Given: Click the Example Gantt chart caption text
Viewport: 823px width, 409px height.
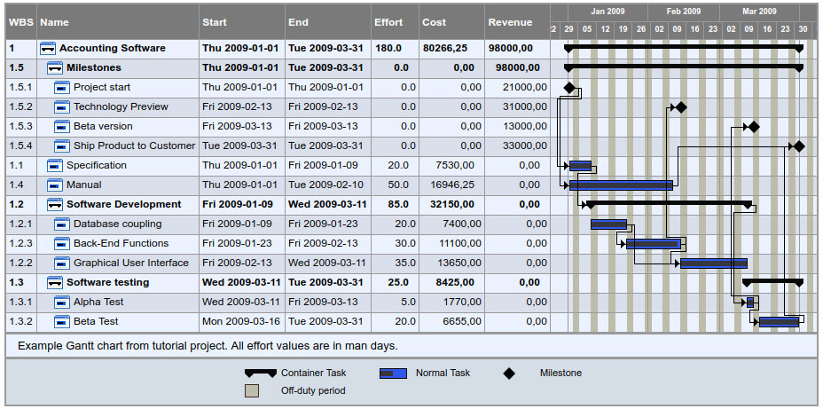Looking at the screenshot, I should pyautogui.click(x=208, y=346).
